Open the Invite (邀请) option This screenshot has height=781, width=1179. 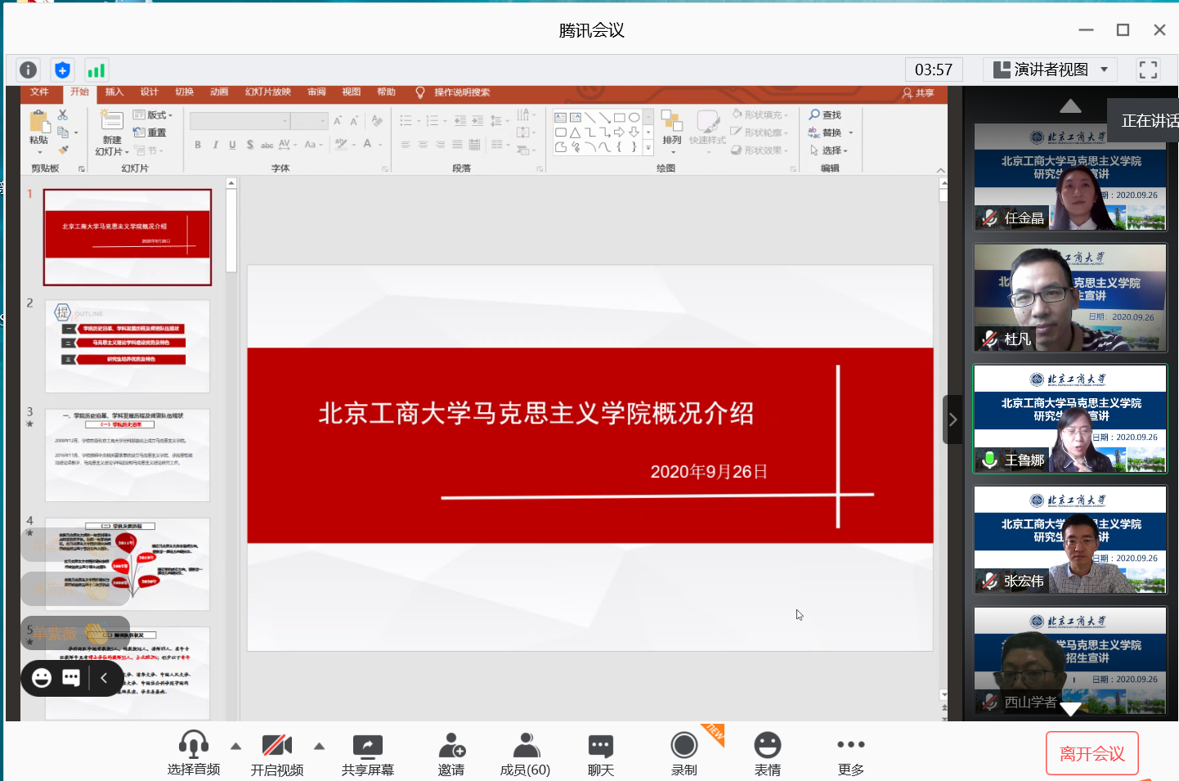point(451,754)
